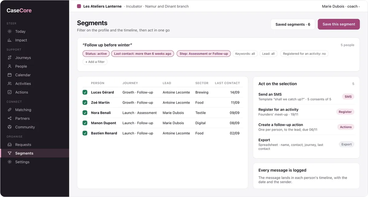Open Saved segments · 6 list
Image resolution: width=368 pixels, height=197 pixels.
293,24
